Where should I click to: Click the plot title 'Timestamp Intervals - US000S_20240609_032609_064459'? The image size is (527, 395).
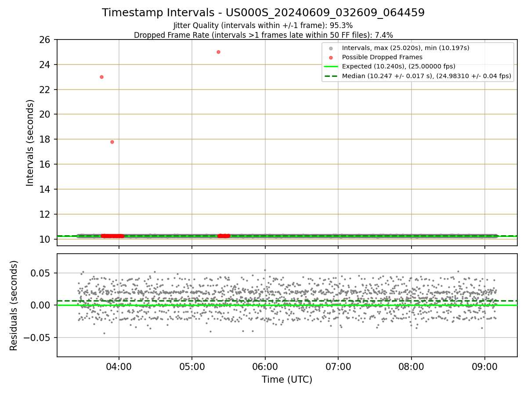[x=263, y=13]
